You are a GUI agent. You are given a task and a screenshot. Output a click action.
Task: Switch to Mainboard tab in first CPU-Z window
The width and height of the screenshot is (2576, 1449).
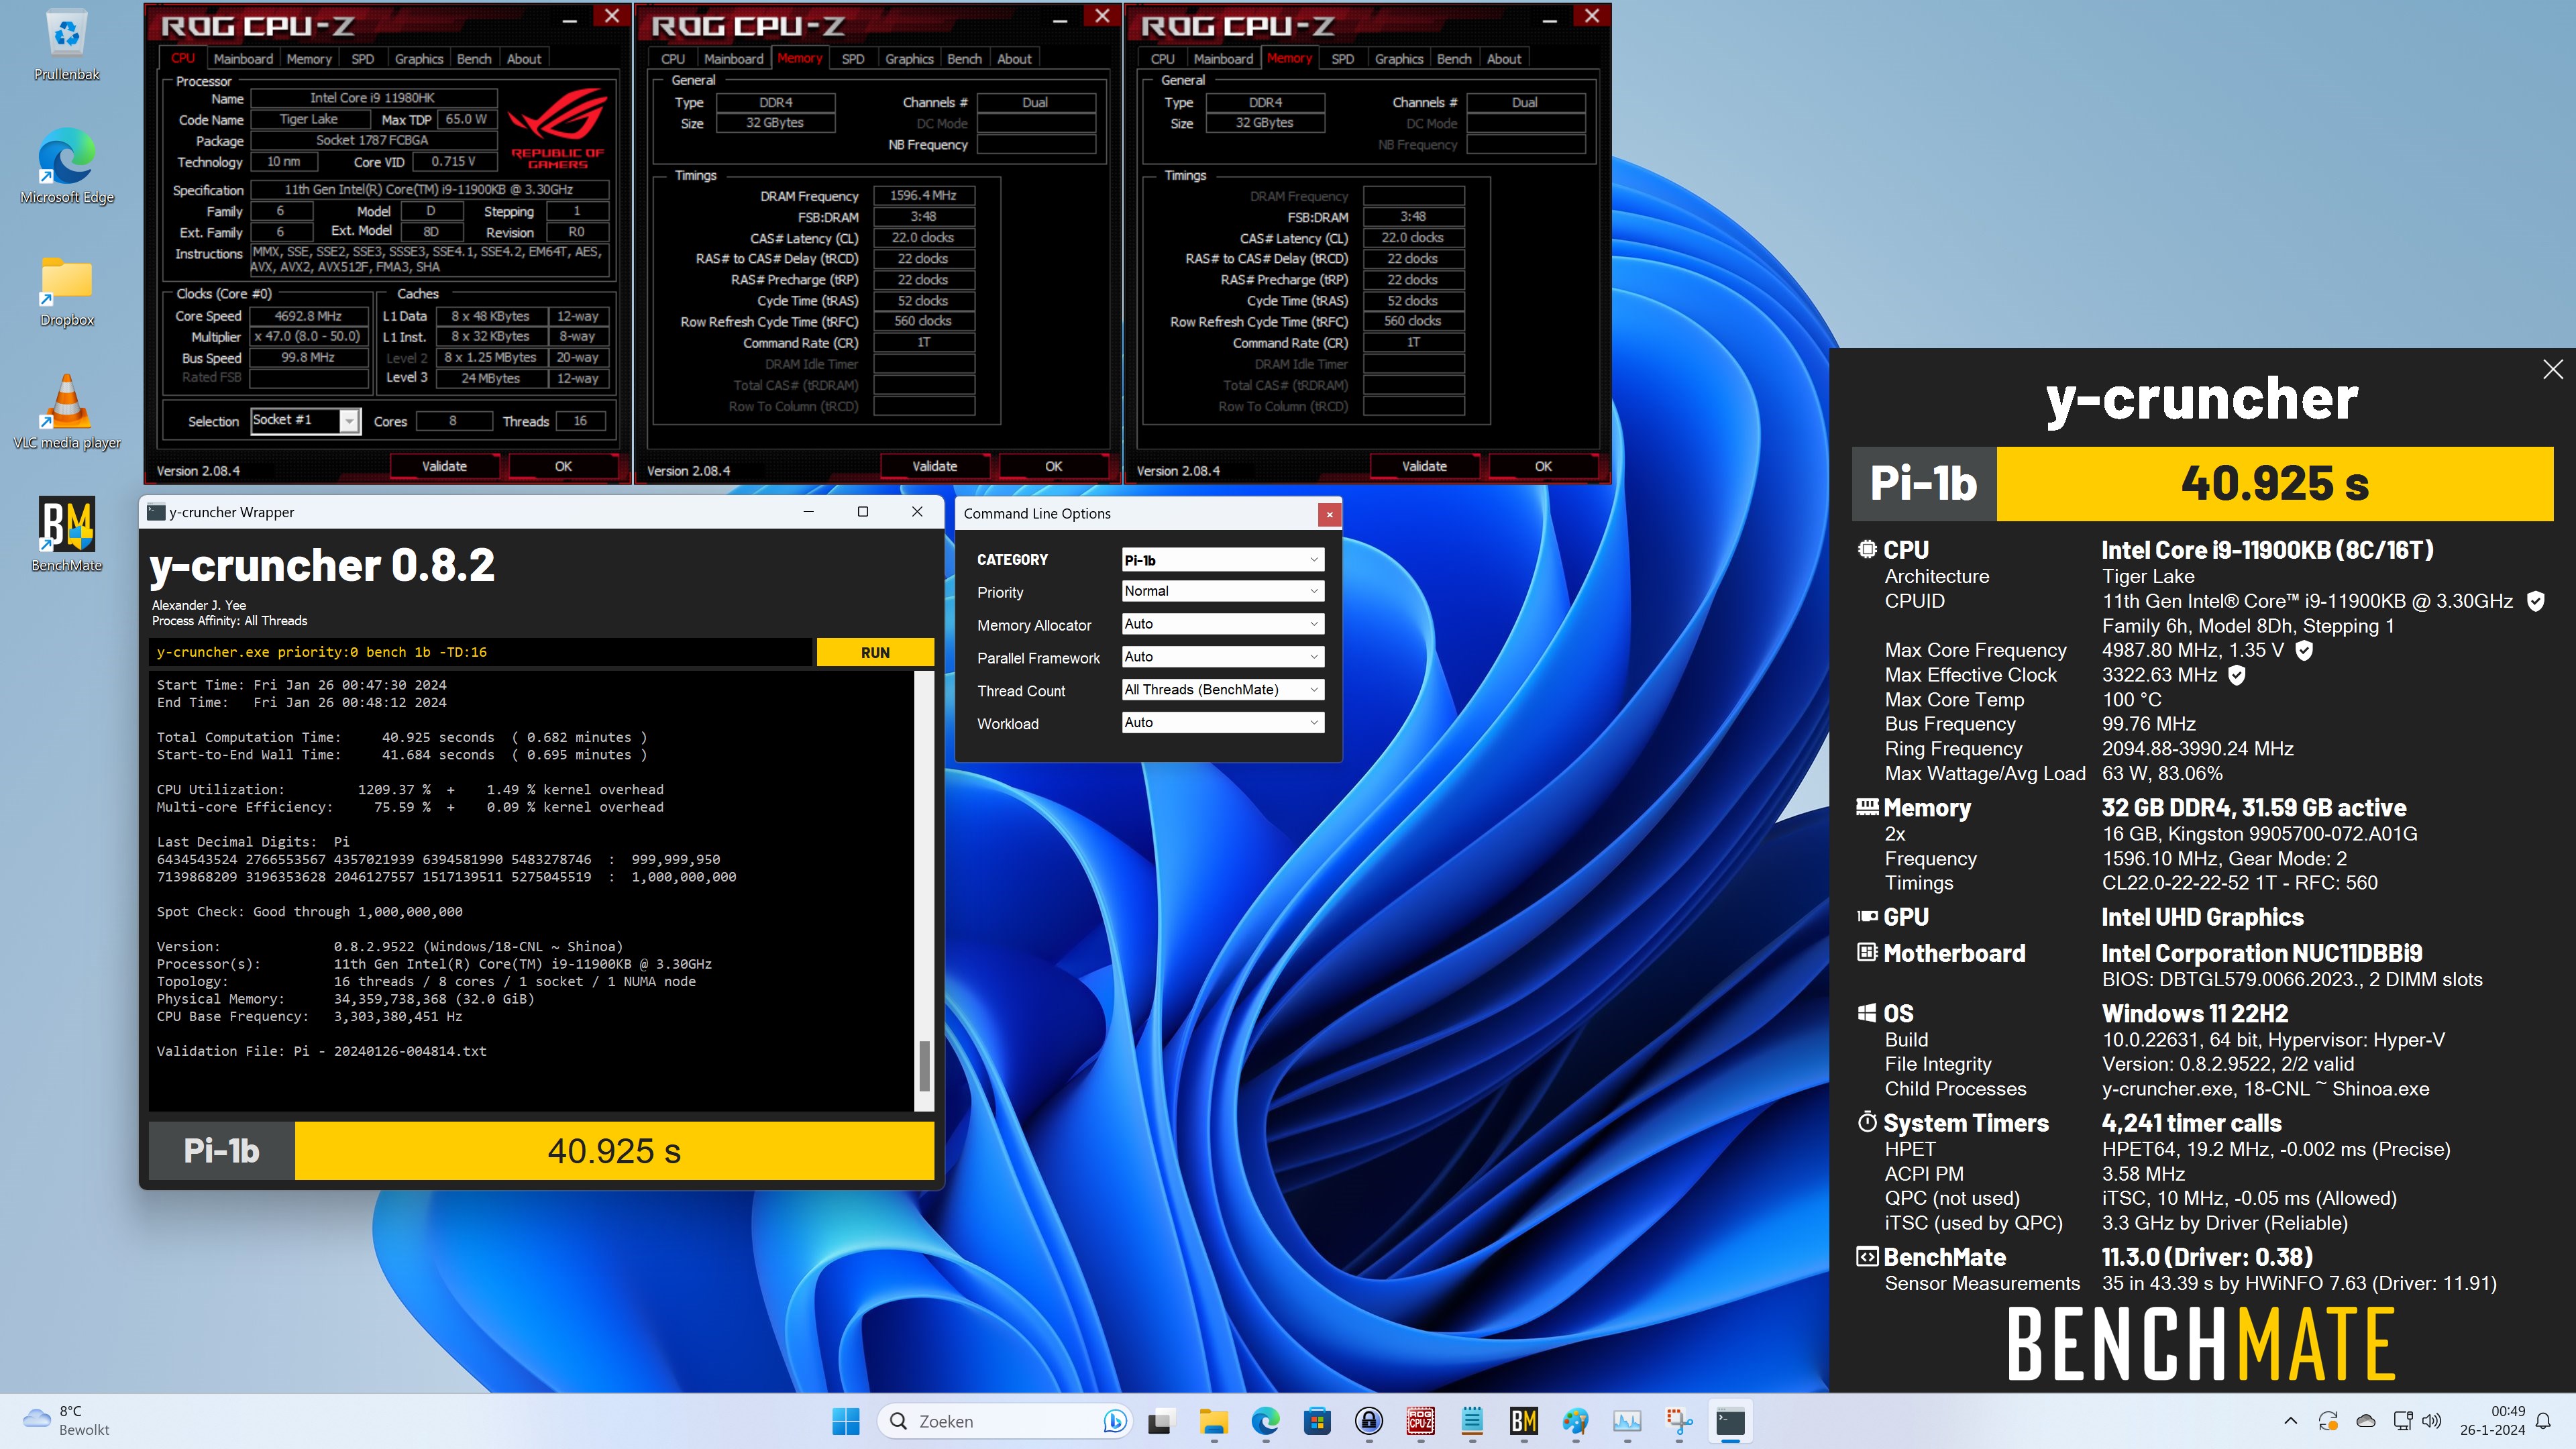(242, 59)
